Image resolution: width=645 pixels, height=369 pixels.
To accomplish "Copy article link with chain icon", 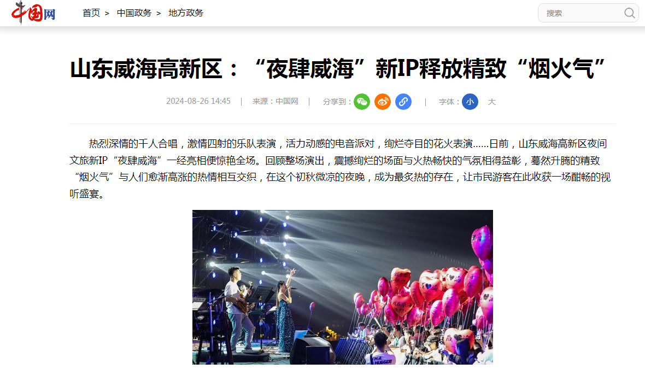I will tap(403, 102).
